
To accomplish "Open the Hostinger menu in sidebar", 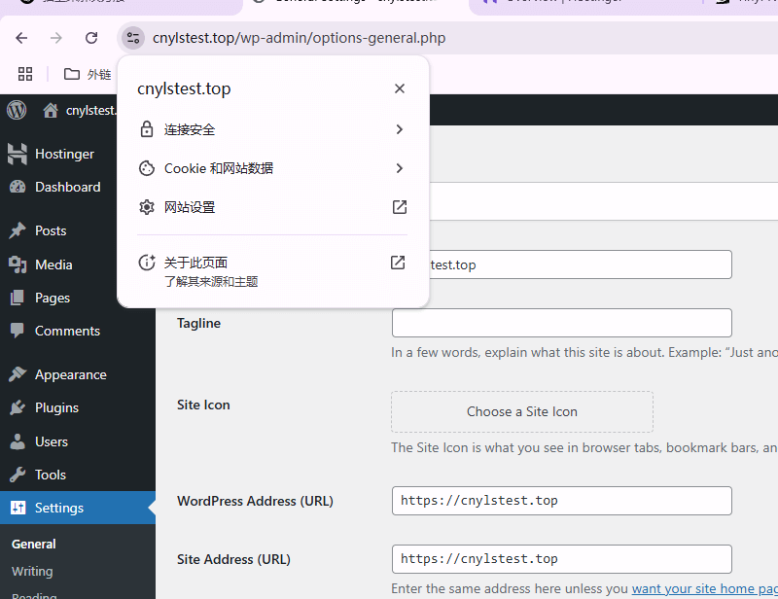I will coord(64,154).
